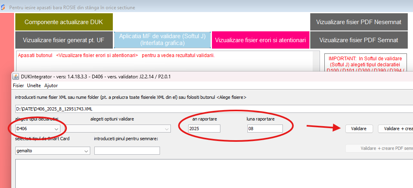Image resolution: width=413 pixels, height=188 pixels.
Task: Click 'Vizualizare fisier generat pt. UF'
Action: tap(64, 40)
